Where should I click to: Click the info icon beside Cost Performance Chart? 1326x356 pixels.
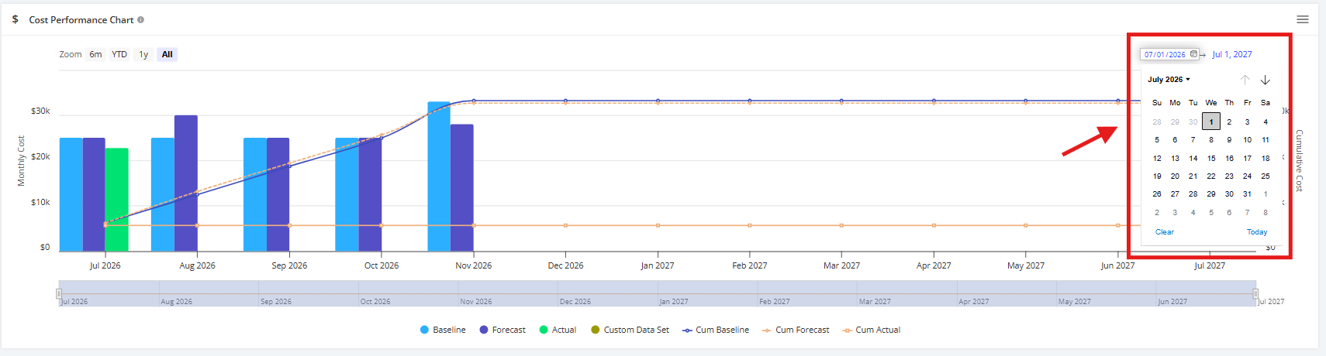coord(141,19)
